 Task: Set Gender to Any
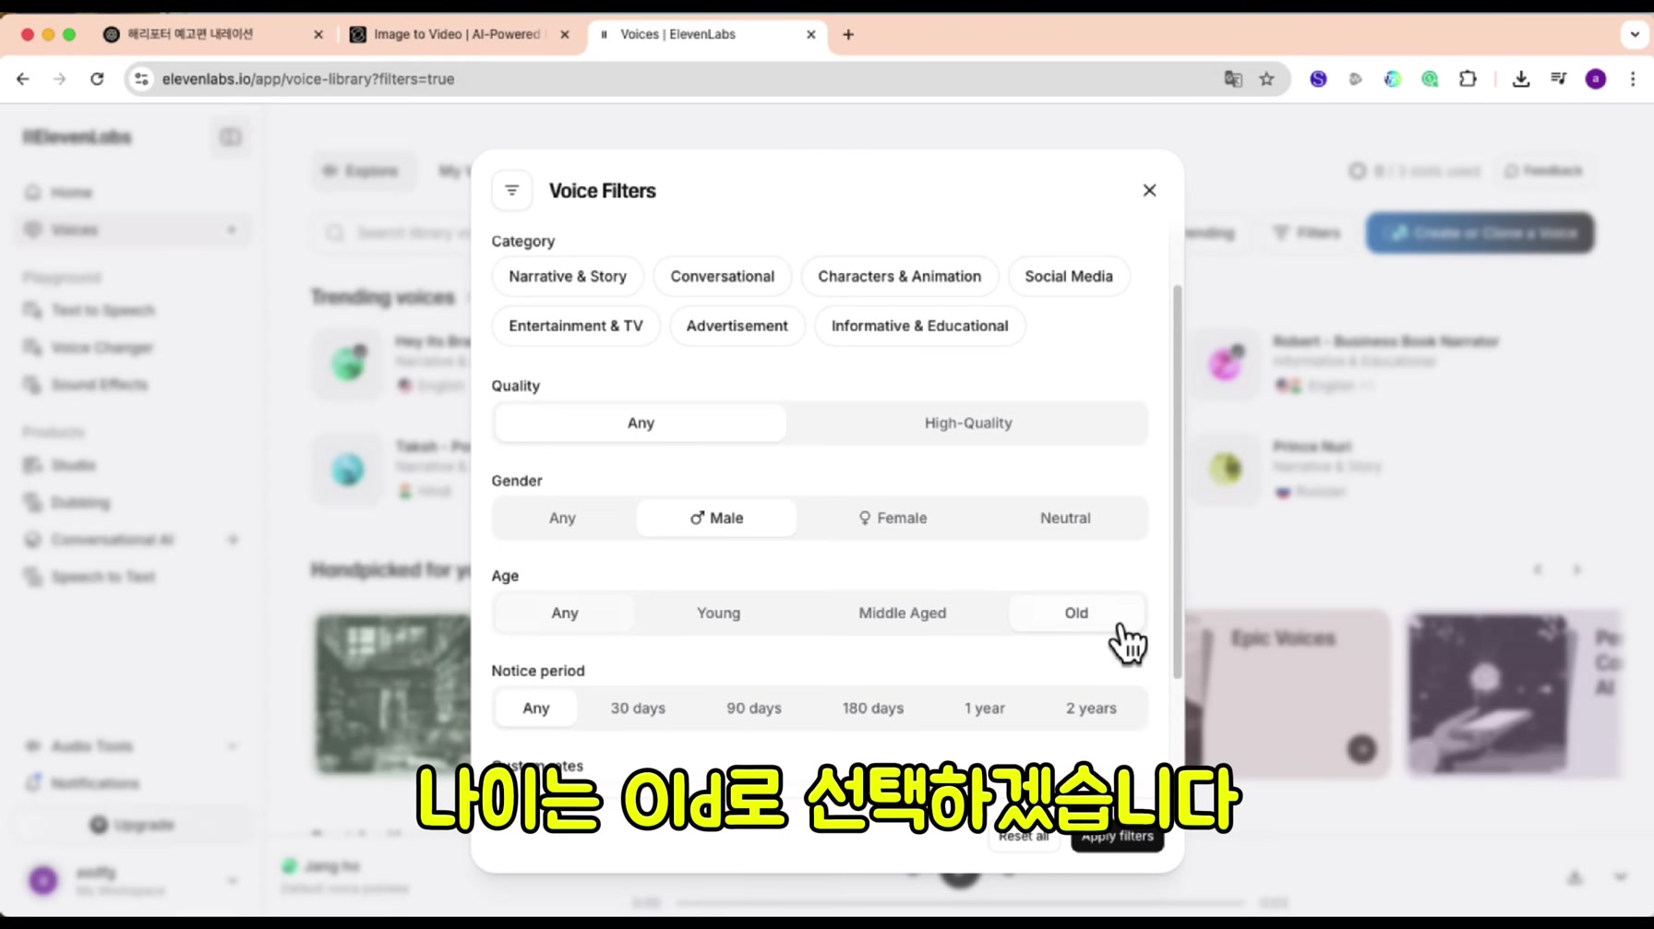click(x=562, y=518)
